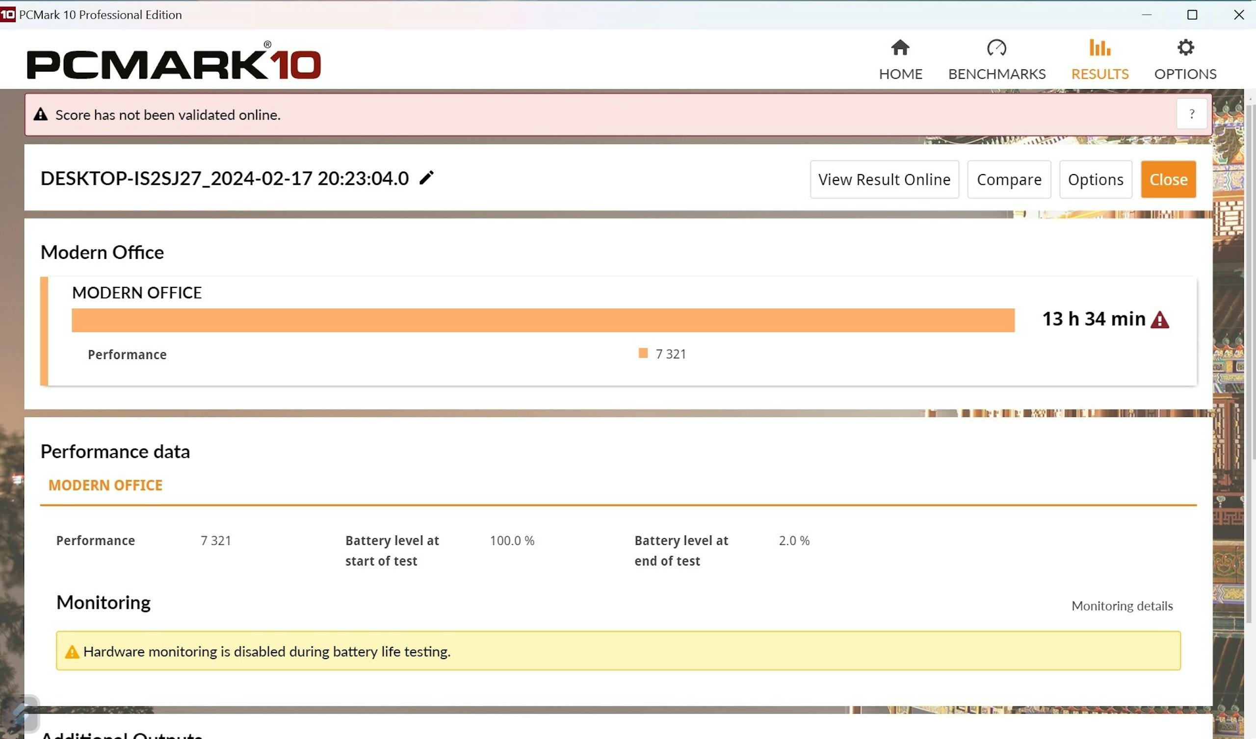The height and width of the screenshot is (739, 1256).
Task: Go to the HOME tab
Action: [x=900, y=60]
